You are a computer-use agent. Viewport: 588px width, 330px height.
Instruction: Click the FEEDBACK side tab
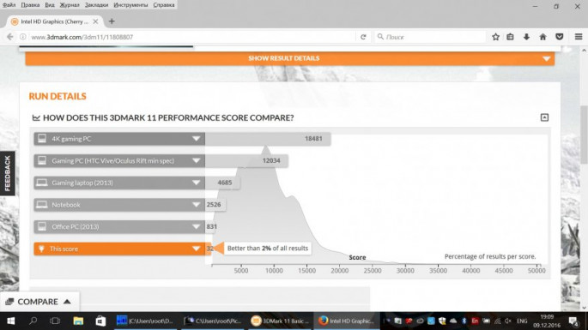8,173
